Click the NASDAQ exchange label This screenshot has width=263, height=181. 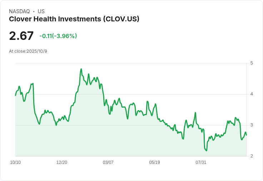(x=19, y=11)
